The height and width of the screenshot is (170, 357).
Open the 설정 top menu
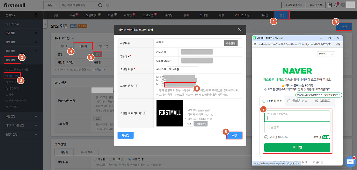(282, 15)
